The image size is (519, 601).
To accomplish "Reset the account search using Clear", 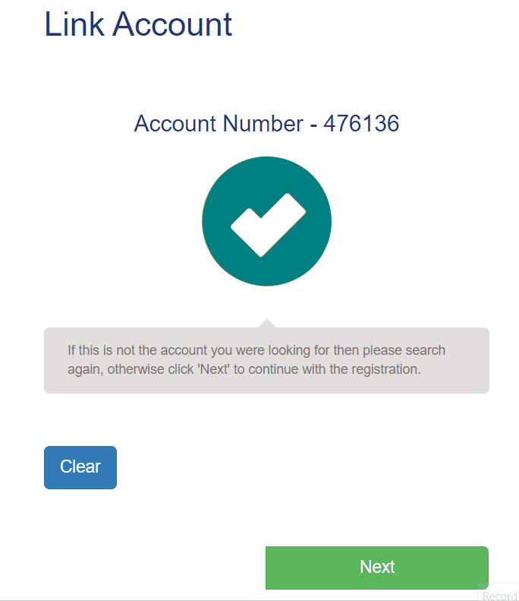I will coord(80,467).
